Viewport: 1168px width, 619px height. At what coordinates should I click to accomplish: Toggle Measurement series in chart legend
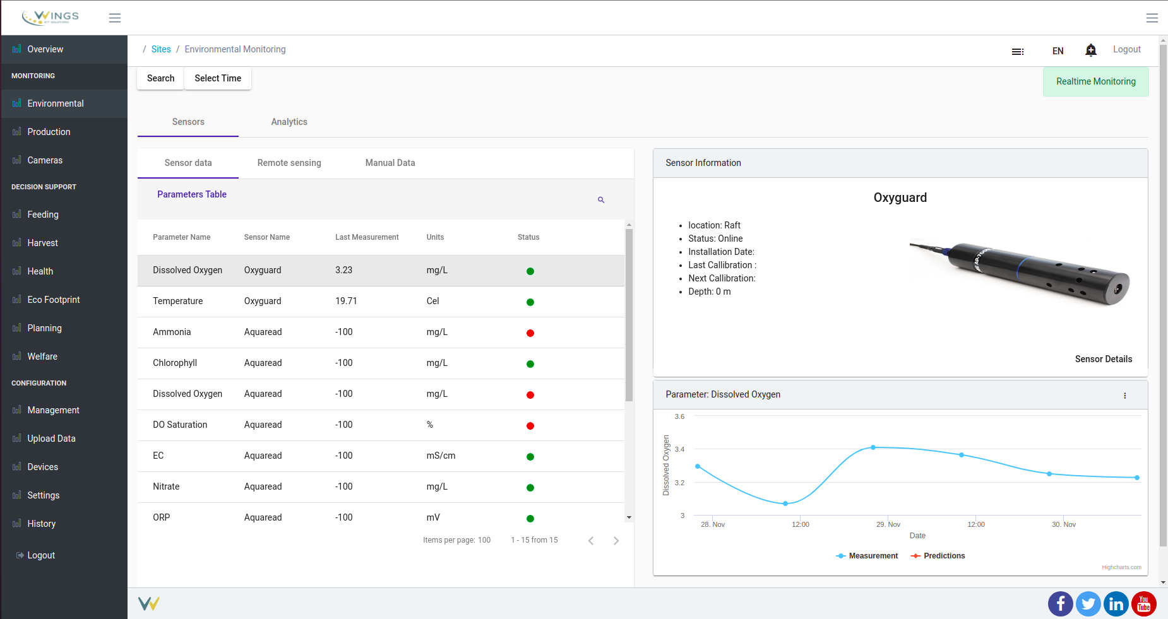[x=866, y=556]
